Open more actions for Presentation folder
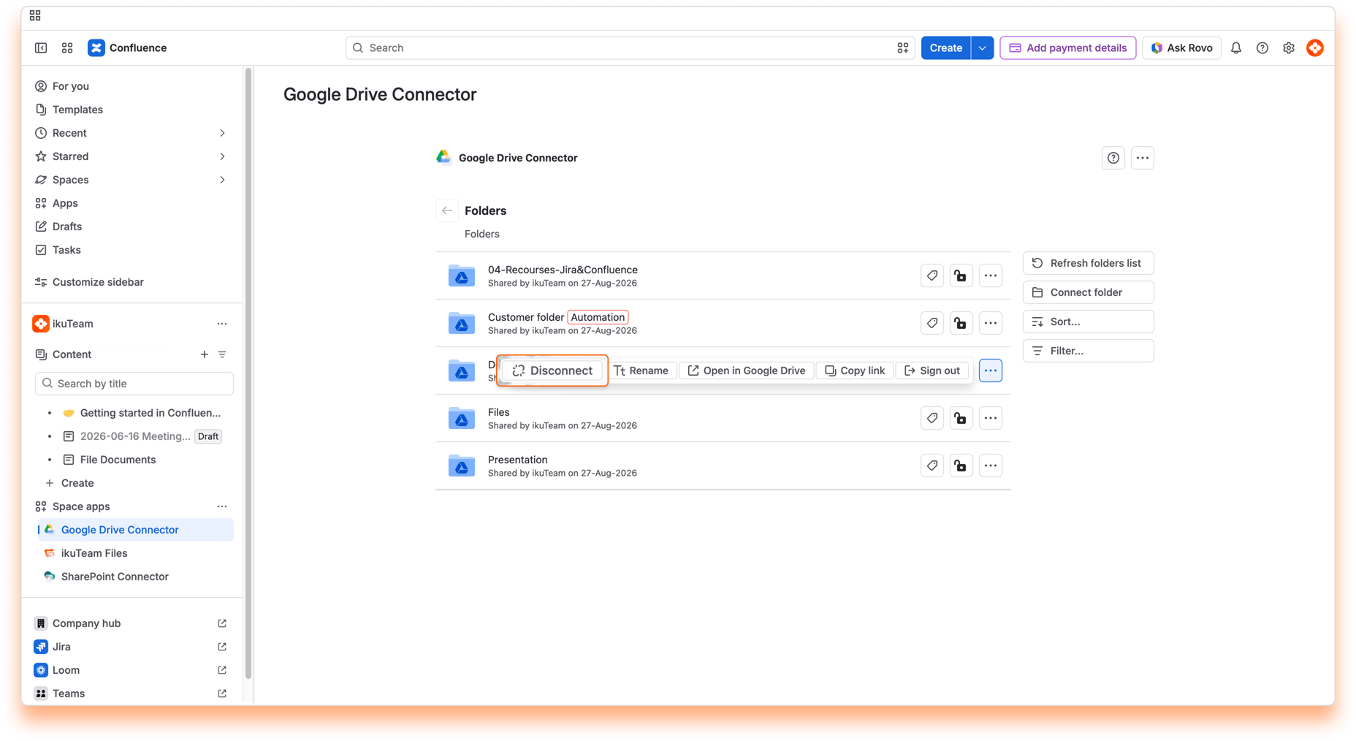The height and width of the screenshot is (741, 1356). (x=991, y=465)
